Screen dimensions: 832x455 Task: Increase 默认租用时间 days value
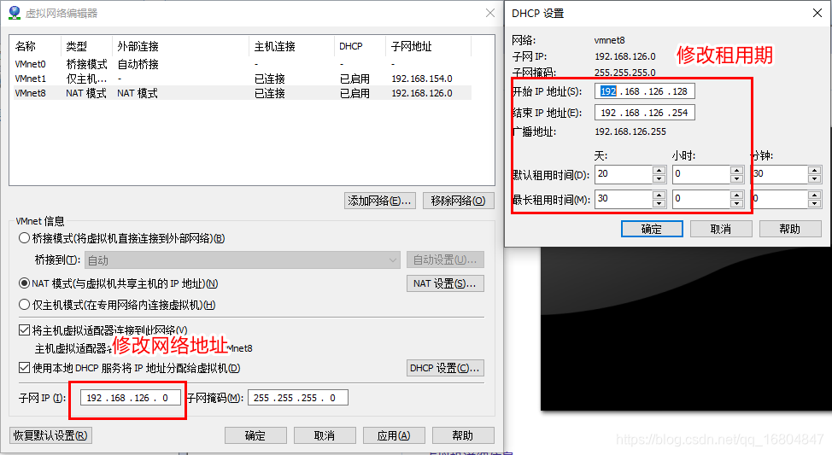pyautogui.click(x=659, y=170)
